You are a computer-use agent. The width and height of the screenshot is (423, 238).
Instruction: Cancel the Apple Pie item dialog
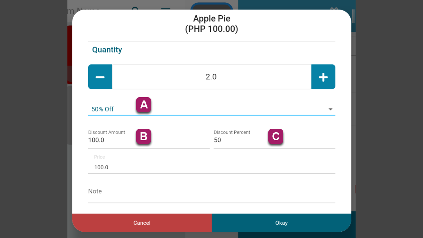(142, 223)
